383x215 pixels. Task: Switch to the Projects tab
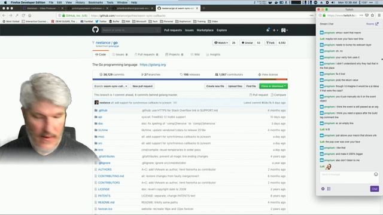click(x=174, y=54)
